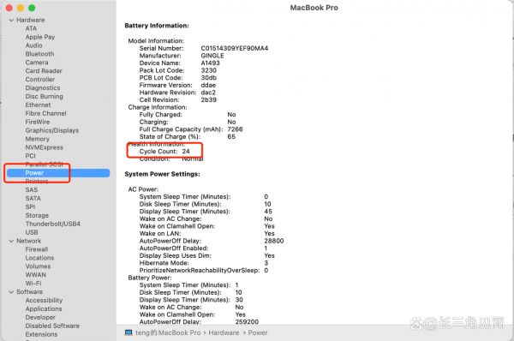This screenshot has width=514, height=341.
Task: Select the Apple Pay sidebar item
Action: (40, 37)
